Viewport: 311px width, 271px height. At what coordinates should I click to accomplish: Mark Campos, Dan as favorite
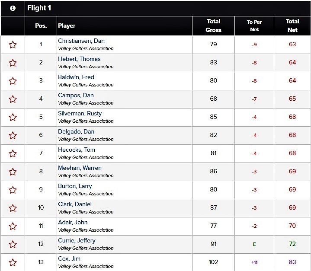pos(13,99)
